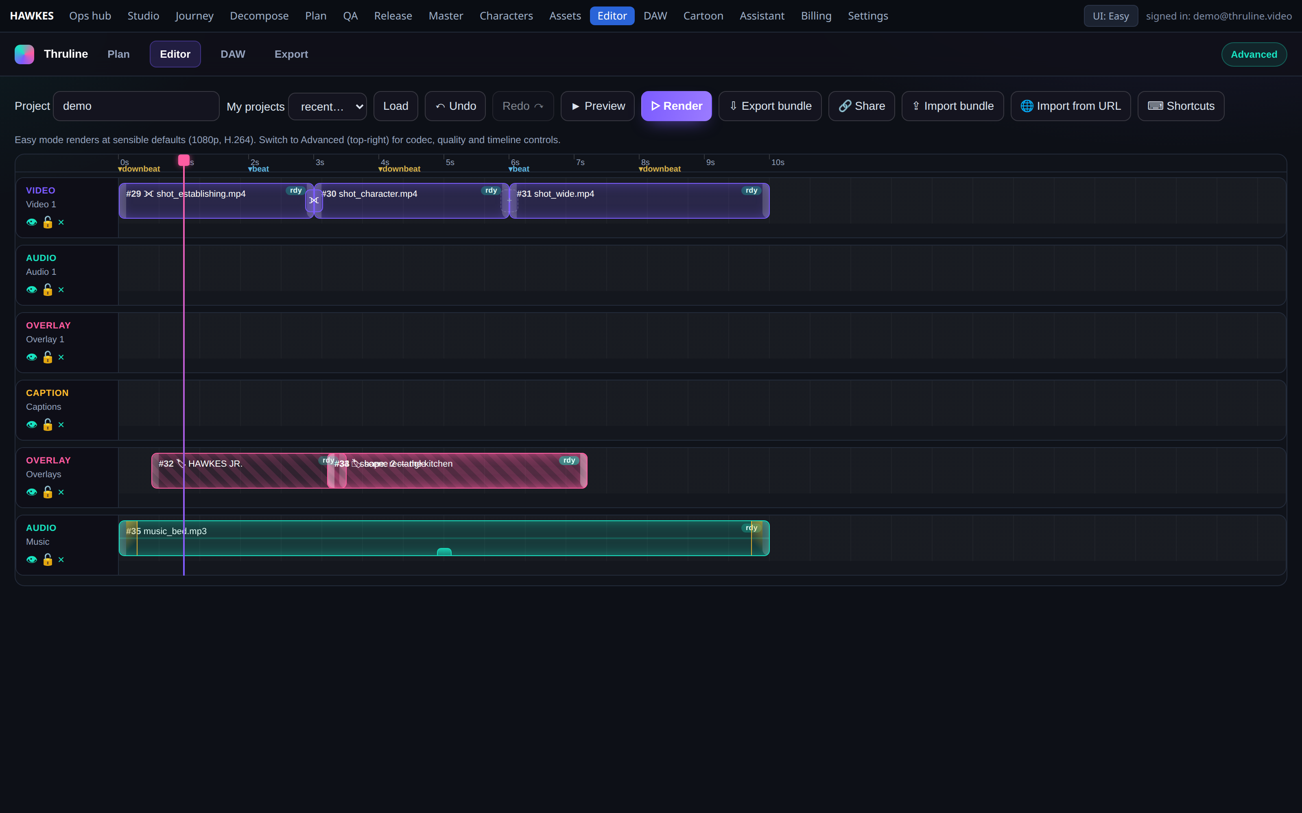Open the transition icon between clips #29 and #30

tap(314, 200)
